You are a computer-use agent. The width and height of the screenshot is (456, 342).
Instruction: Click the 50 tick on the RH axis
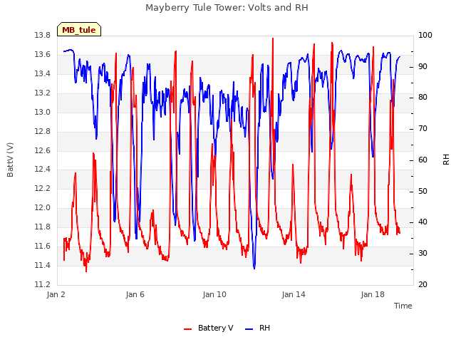(423, 192)
